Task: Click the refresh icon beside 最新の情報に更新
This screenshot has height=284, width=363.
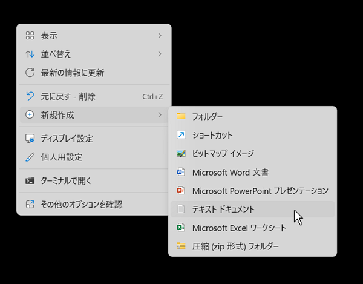Action: coord(30,73)
